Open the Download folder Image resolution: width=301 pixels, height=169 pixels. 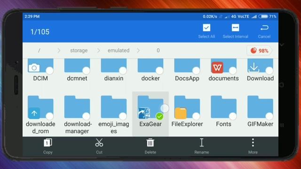click(x=260, y=66)
